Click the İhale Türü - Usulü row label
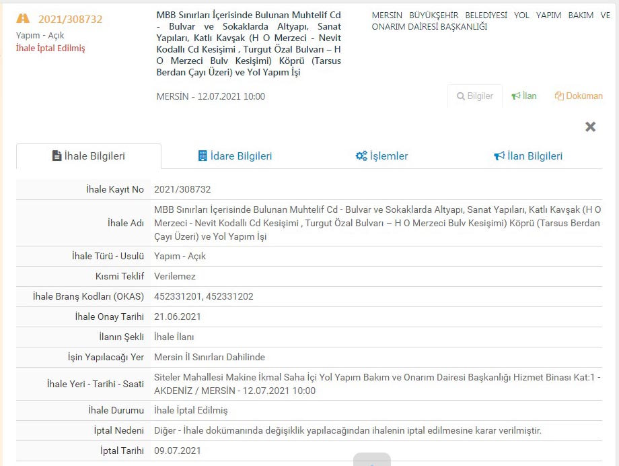 (x=108, y=256)
